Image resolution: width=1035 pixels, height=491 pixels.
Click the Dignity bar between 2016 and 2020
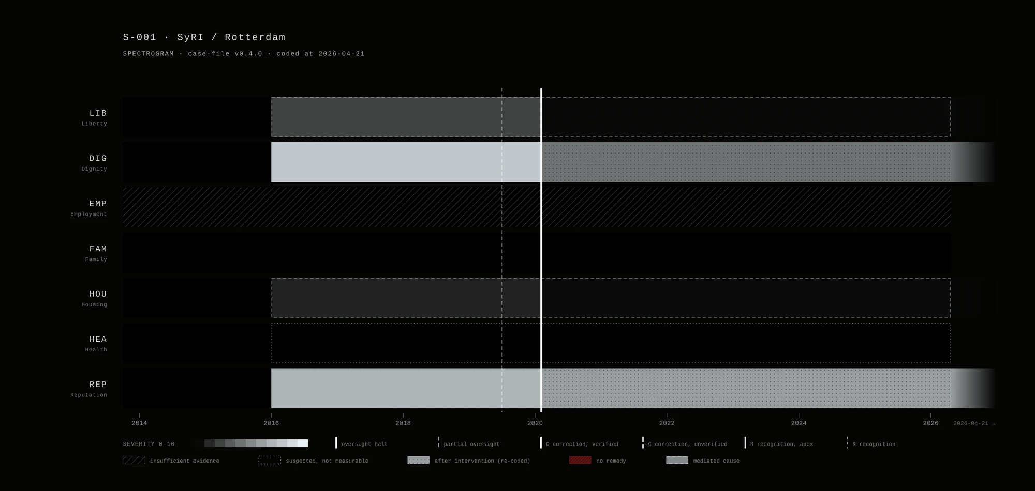tap(406, 162)
